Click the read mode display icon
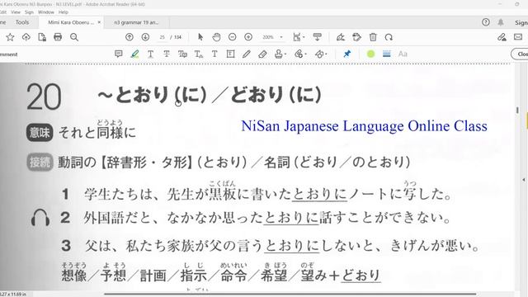This screenshot has width=528, height=297. [317, 37]
